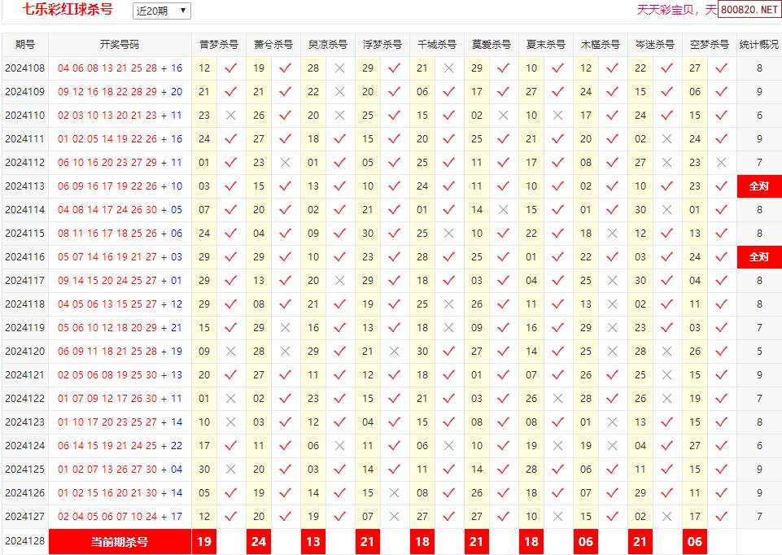Click 莫爱杀号 X mark in row 2024114
The width and height of the screenshot is (782, 555).
tap(503, 210)
